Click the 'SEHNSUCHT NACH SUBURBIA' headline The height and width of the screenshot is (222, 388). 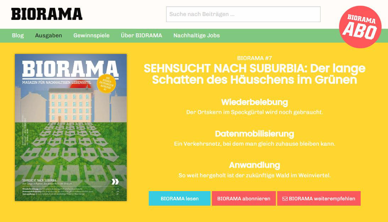click(255, 74)
